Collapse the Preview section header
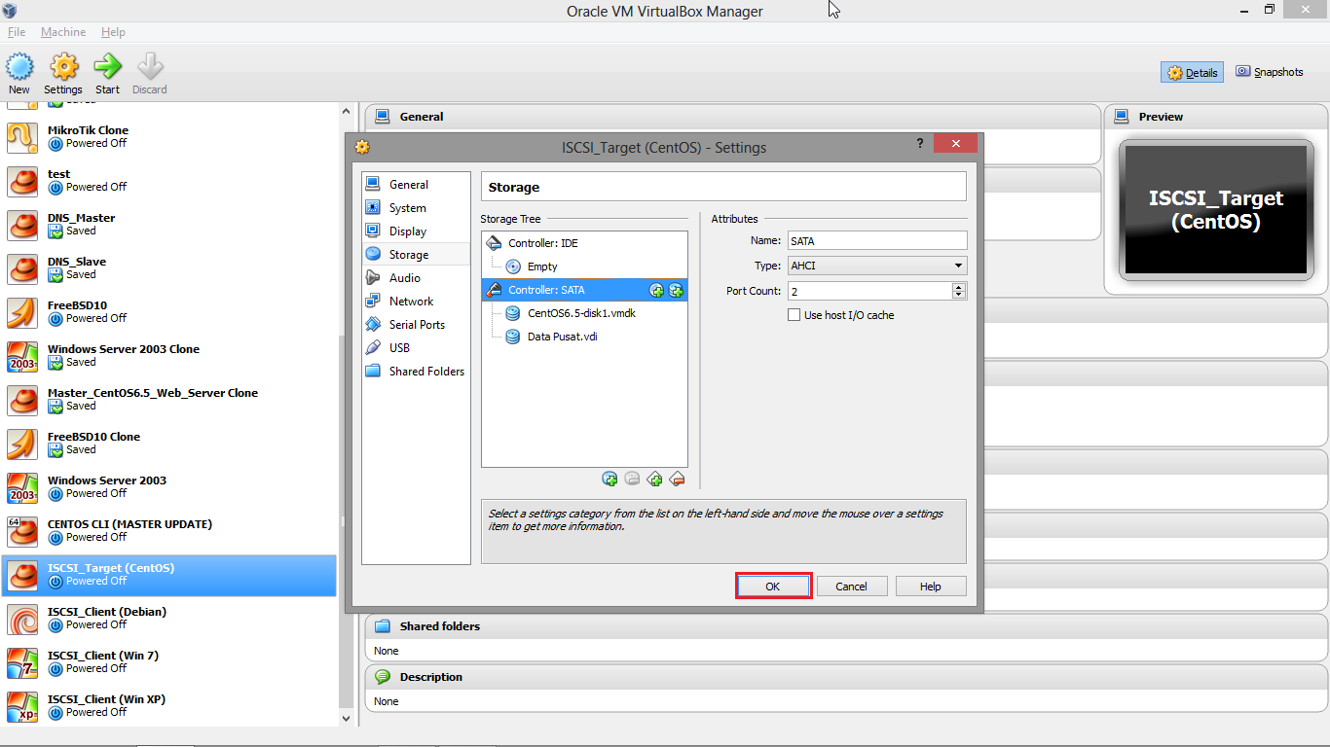 (1215, 116)
